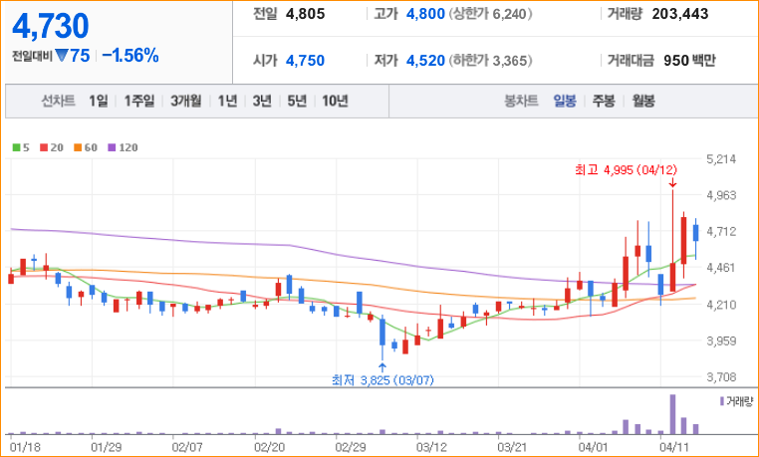Click the 5,214 price axis label

coord(721,159)
